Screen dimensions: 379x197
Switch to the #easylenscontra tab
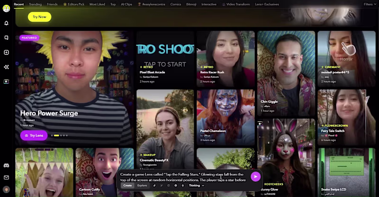[x=152, y=4]
